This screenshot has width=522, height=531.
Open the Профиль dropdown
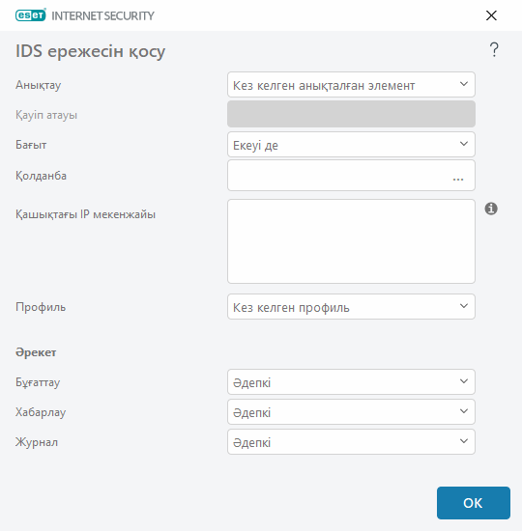(x=351, y=306)
